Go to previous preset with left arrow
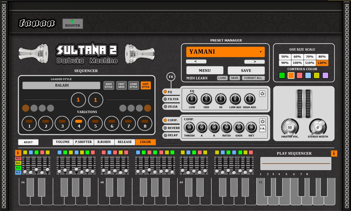Image resolution: width=351 pixels, height=211 pixels. 196,62
